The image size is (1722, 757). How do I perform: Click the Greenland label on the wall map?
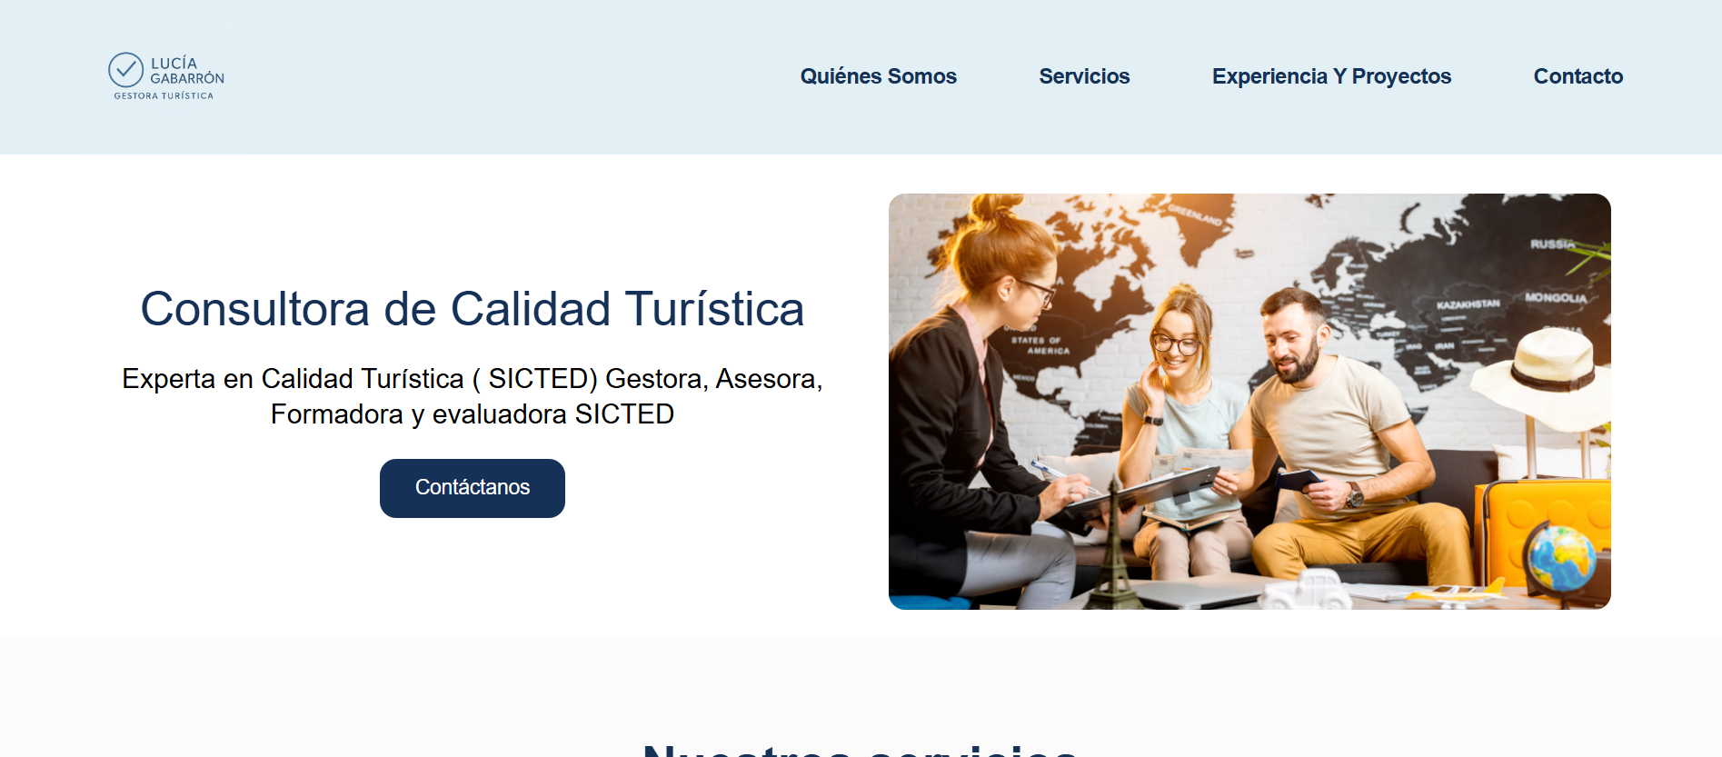[1194, 215]
